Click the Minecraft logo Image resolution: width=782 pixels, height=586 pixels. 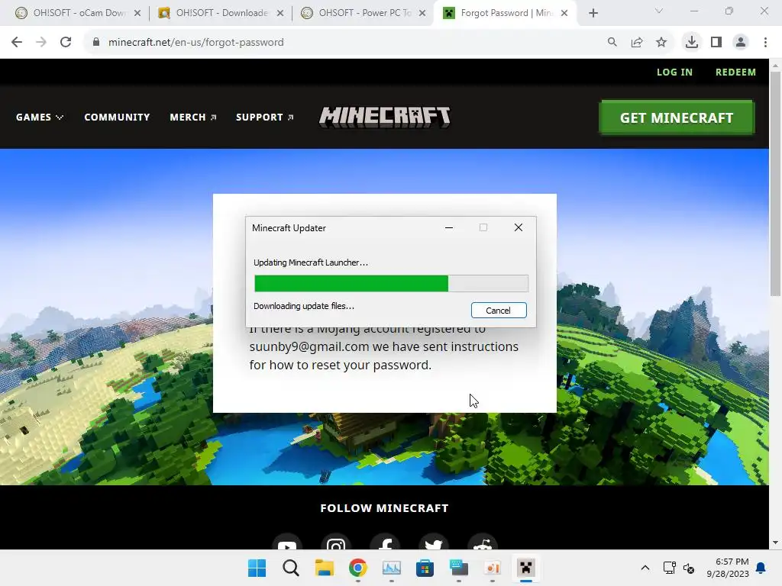coord(385,118)
